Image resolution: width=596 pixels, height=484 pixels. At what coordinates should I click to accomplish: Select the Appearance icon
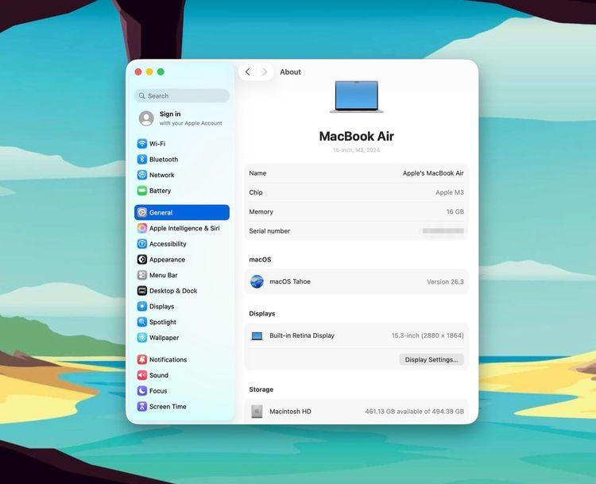tap(142, 260)
